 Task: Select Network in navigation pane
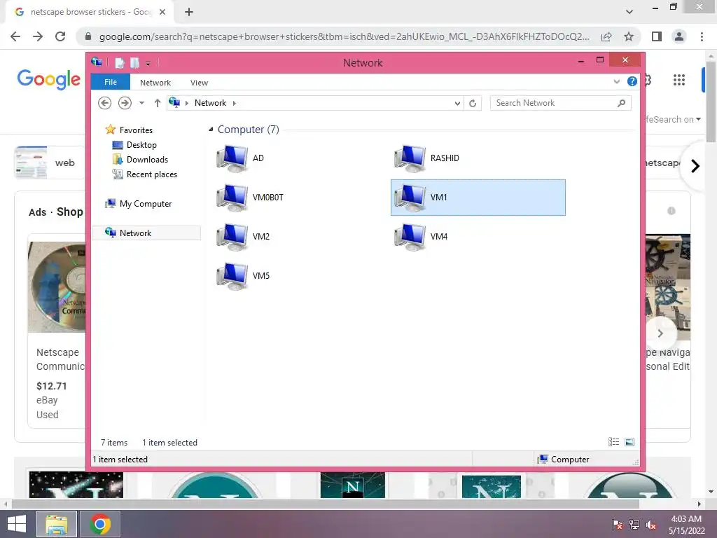point(146,233)
